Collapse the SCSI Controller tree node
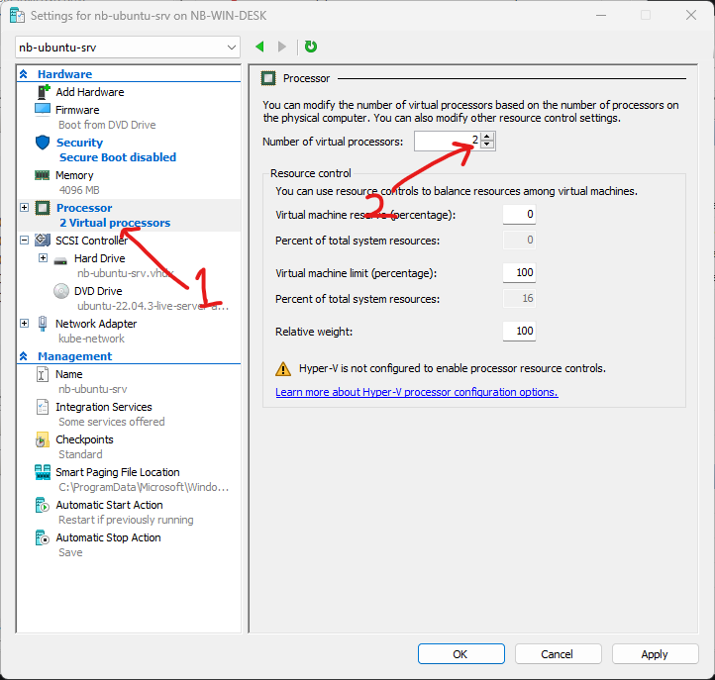Viewport: 715px width, 680px height. [x=24, y=240]
